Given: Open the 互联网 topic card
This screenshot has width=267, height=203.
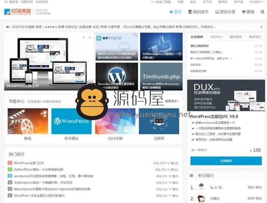Looking at the screenshot, I should point(159,125).
